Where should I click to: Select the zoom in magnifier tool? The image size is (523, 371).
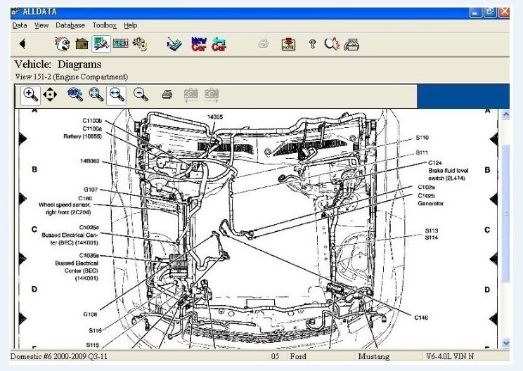pyautogui.click(x=31, y=95)
